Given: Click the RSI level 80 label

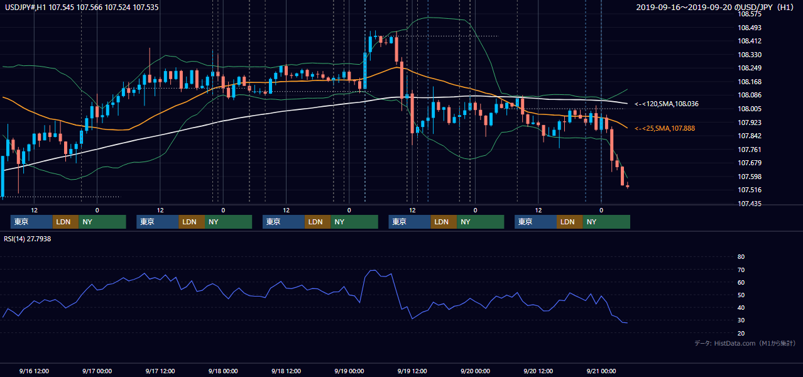Looking at the screenshot, I should click(x=741, y=257).
